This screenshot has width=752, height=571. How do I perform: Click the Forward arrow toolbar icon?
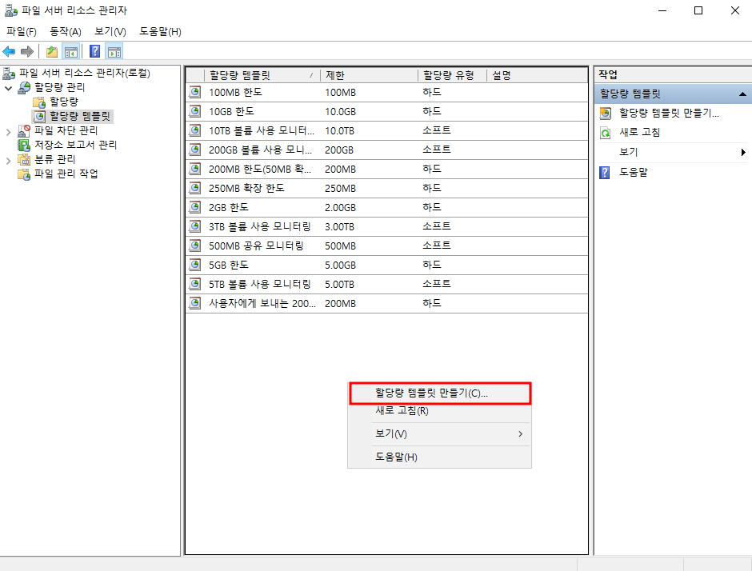27,51
